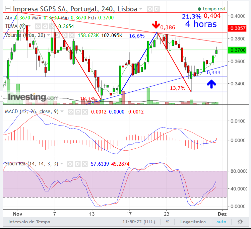Click the Nov label on time axis
The image size is (251, 229).
tap(18, 214)
